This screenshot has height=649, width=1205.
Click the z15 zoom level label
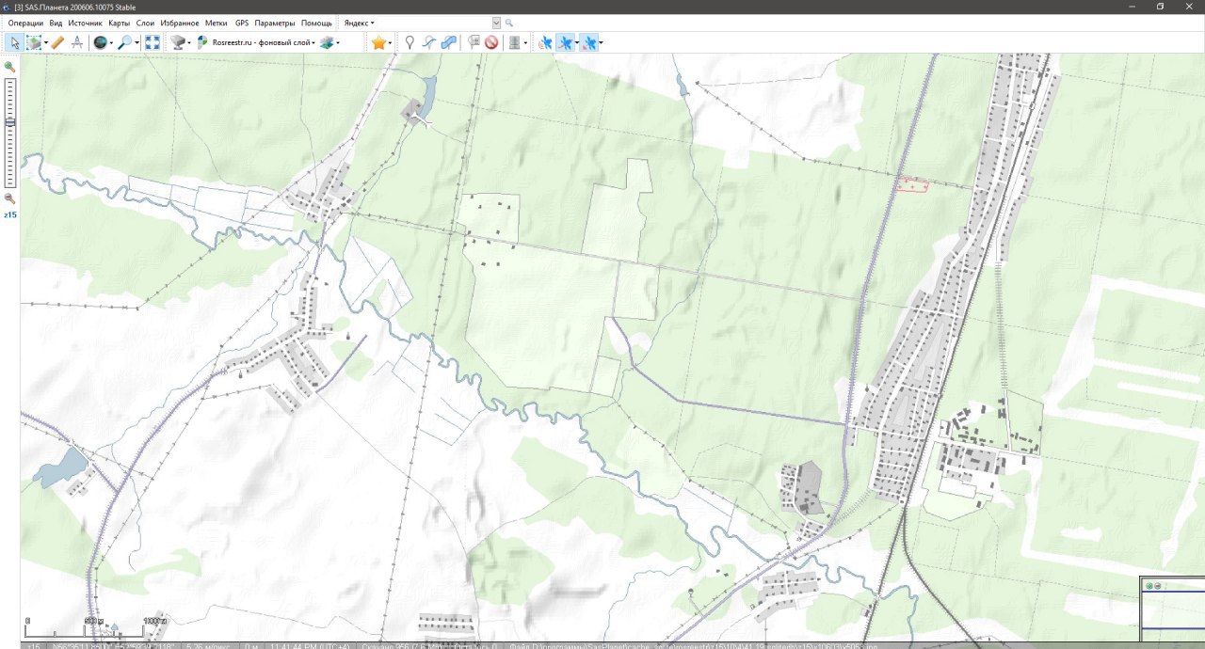9,215
